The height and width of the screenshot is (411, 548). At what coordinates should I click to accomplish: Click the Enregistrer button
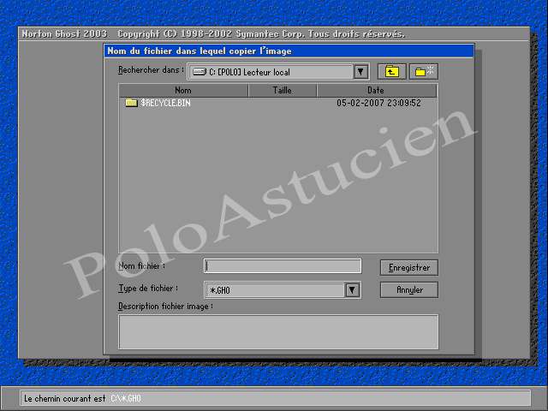[x=409, y=268]
